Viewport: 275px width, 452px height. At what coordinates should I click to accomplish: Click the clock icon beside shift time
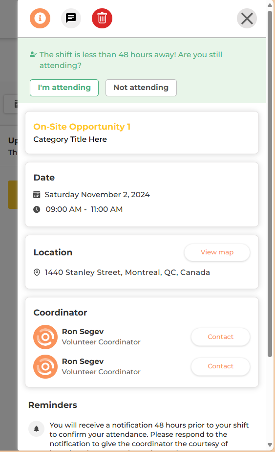pyautogui.click(x=37, y=209)
